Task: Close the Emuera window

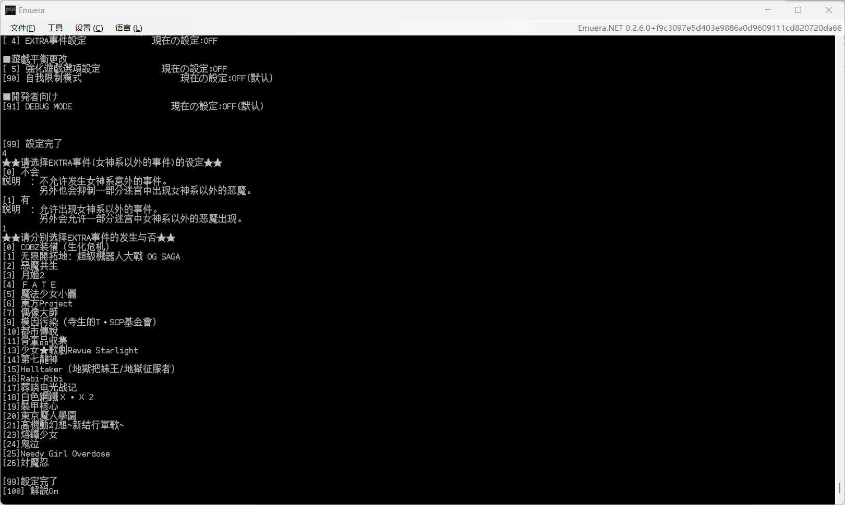Action: 828,10
